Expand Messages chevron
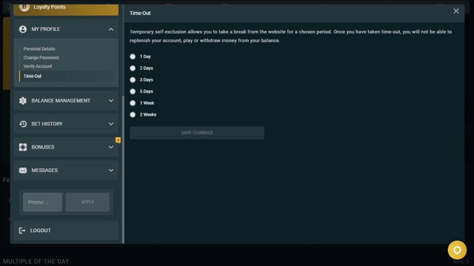Screen dimensions: 474x266 (x=111, y=170)
